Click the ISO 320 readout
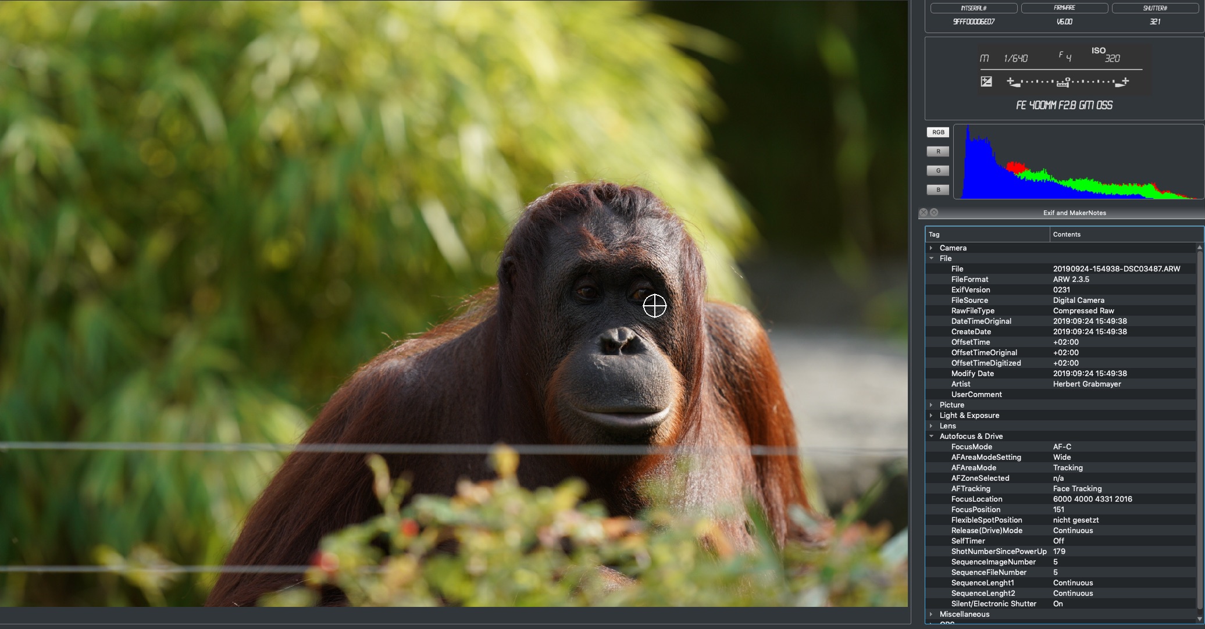This screenshot has height=629, width=1205. pyautogui.click(x=1106, y=55)
